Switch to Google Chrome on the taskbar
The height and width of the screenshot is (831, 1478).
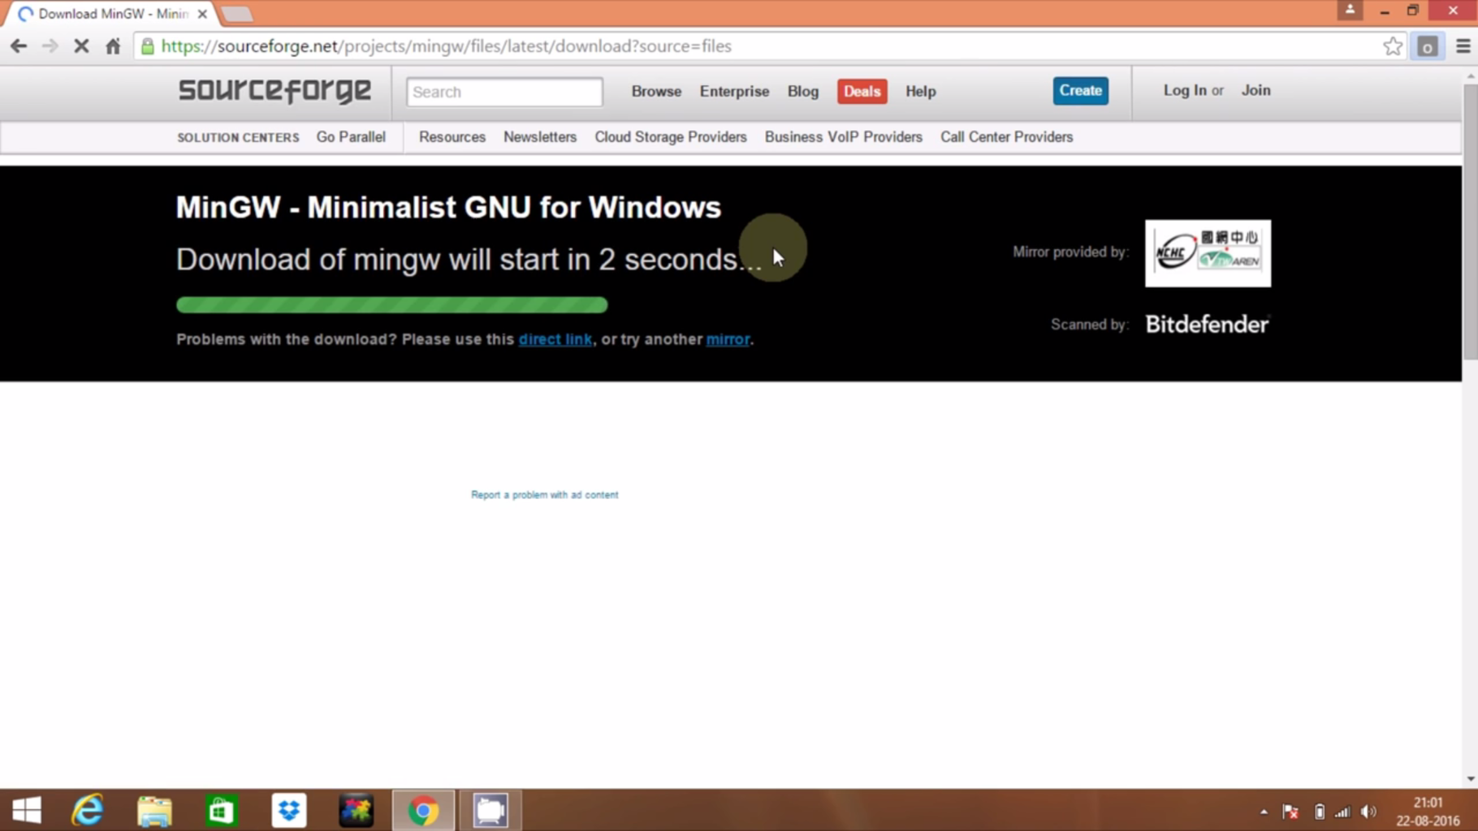pyautogui.click(x=423, y=810)
